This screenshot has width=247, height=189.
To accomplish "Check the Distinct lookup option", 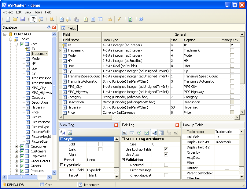I will 227,168.
